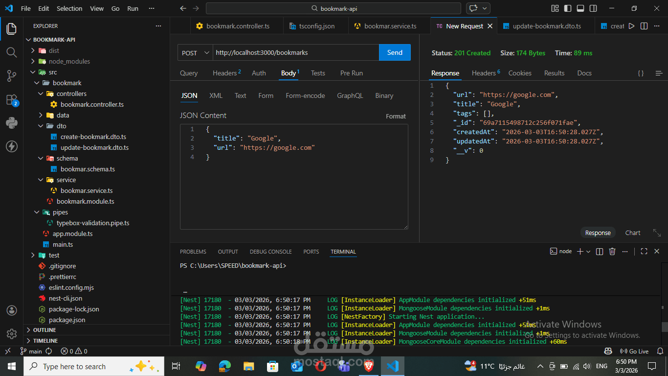Open the Extensions view with 2 badges

click(x=12, y=100)
